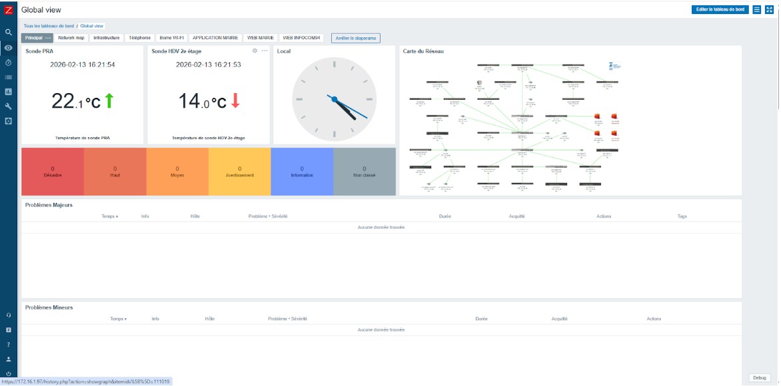This screenshot has height=386, width=781.
Task: Click the 22.1°C value in Sonde PRA
Action: pos(76,101)
